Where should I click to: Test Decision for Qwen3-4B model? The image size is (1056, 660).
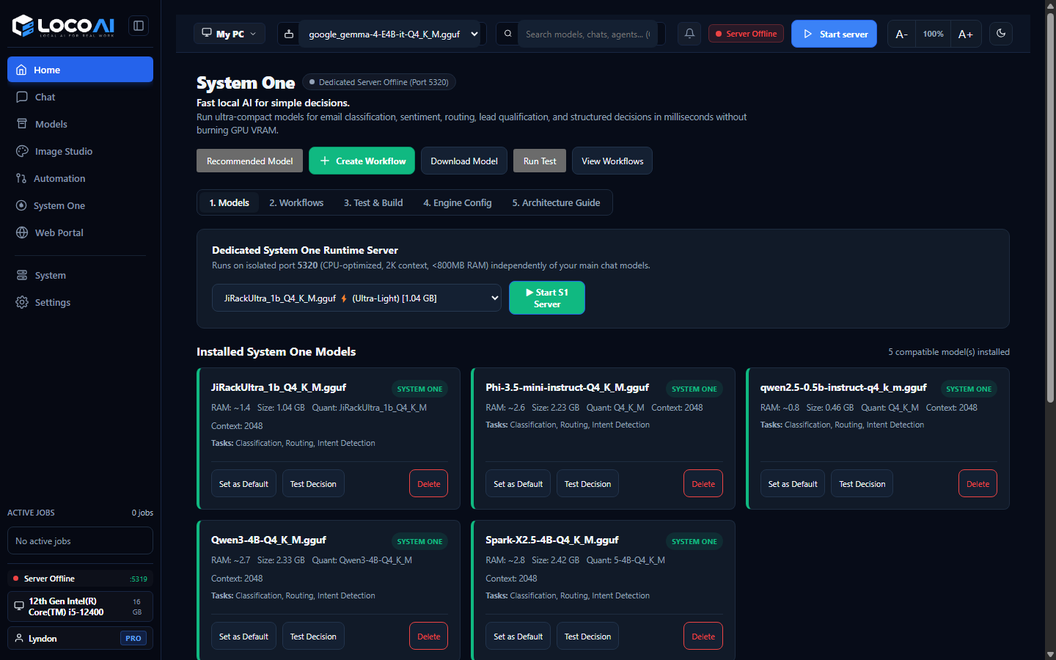tap(313, 636)
